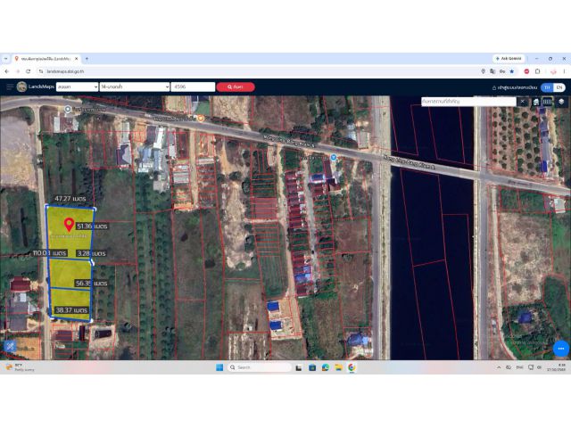The image size is (571, 428).
Task: Click the 47.27 meter measurement label
Action: point(70,199)
